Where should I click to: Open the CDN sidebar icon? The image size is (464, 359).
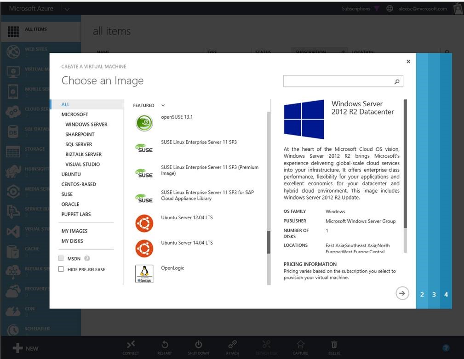(x=13, y=311)
